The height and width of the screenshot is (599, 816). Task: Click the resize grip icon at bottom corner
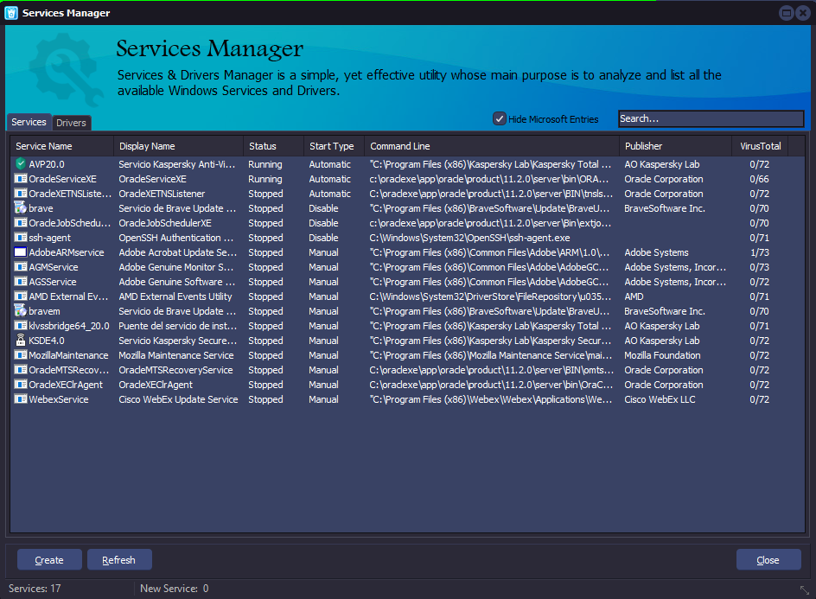pos(804,589)
